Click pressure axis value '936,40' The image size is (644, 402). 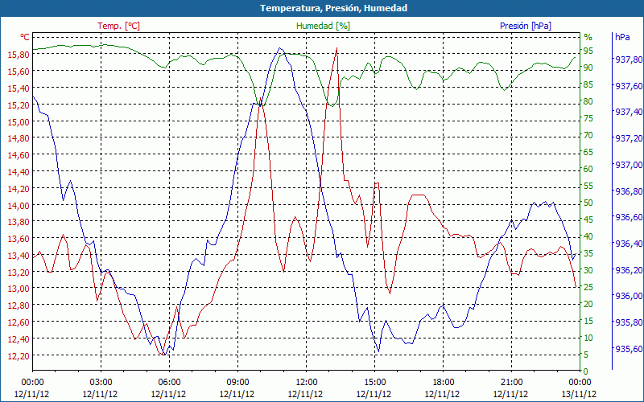(x=628, y=244)
